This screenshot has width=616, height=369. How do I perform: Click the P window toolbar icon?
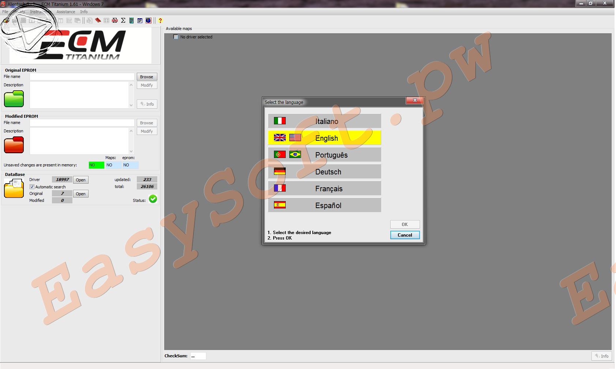pos(140,20)
